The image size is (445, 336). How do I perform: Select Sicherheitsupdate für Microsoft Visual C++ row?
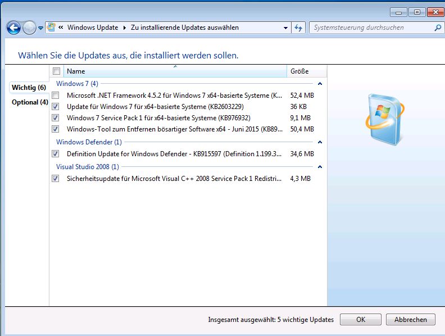(188, 179)
